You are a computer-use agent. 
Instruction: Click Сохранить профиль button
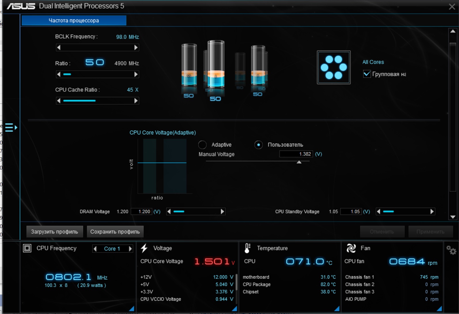115,232
